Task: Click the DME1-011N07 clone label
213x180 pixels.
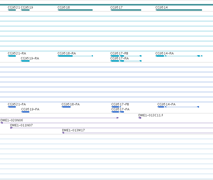Action: [22, 125]
